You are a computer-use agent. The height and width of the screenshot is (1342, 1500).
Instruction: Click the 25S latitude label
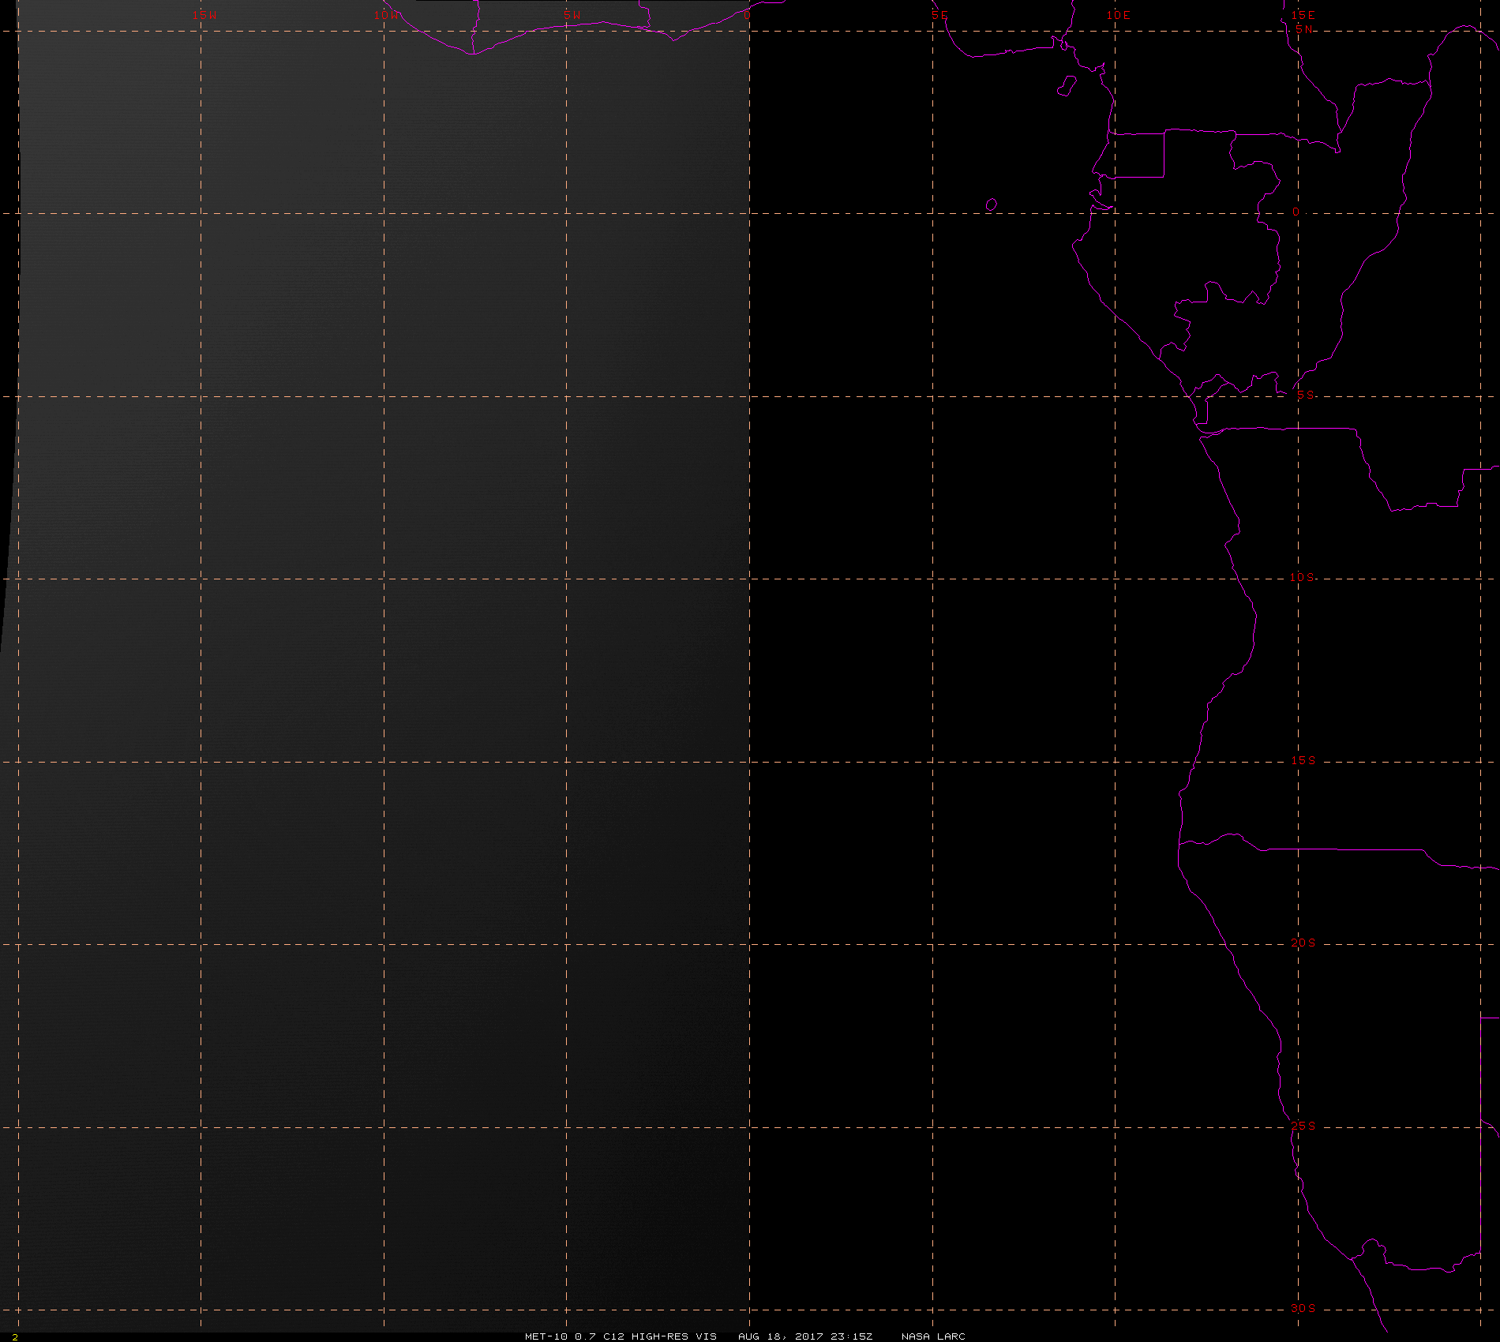click(x=1303, y=1126)
